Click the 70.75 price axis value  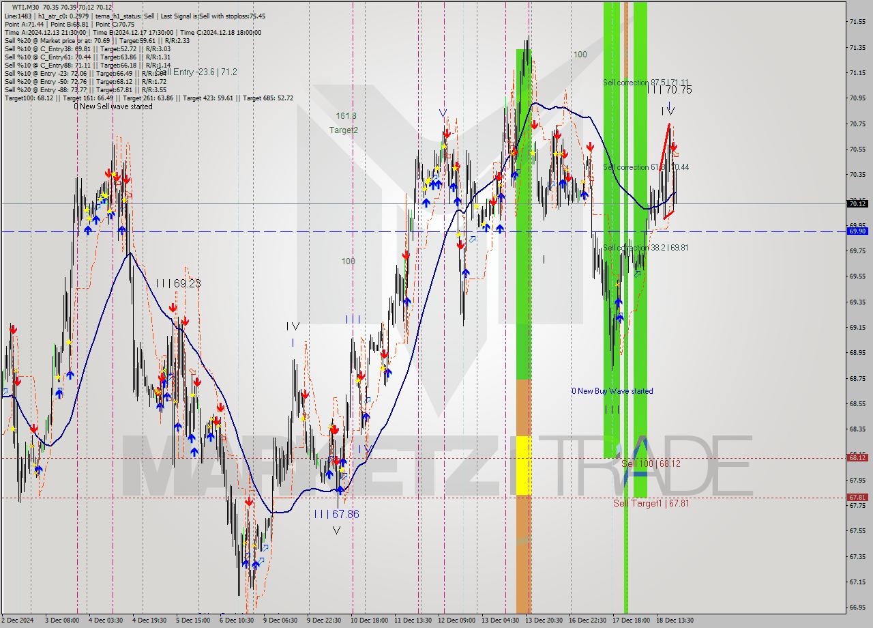pos(859,124)
